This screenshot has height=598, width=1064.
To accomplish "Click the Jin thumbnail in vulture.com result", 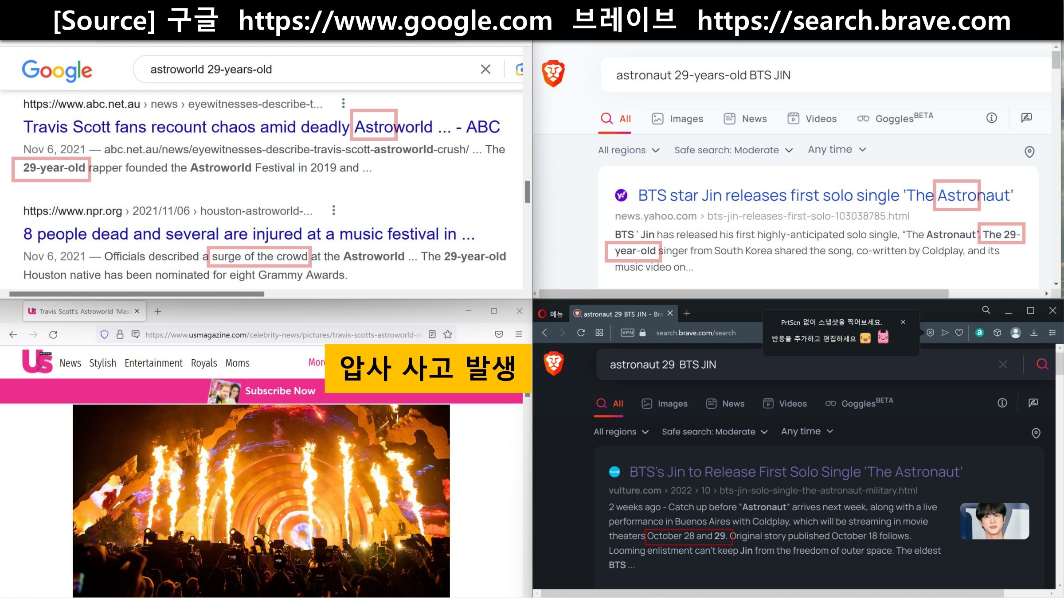I will (994, 521).
